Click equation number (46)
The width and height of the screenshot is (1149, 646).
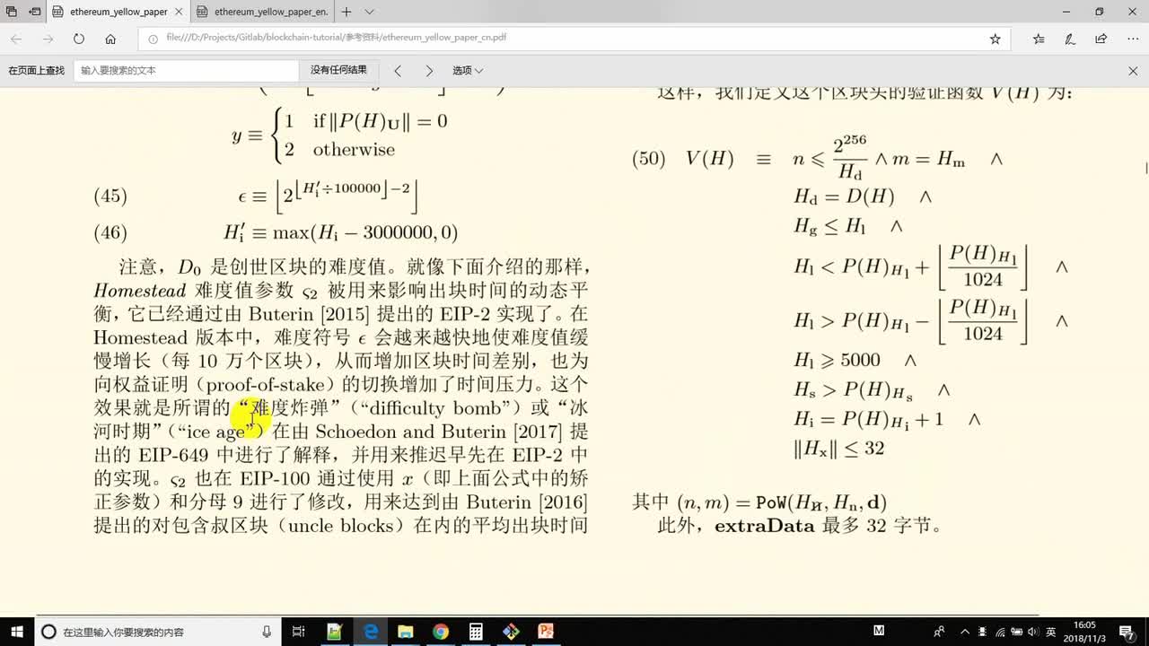point(110,232)
